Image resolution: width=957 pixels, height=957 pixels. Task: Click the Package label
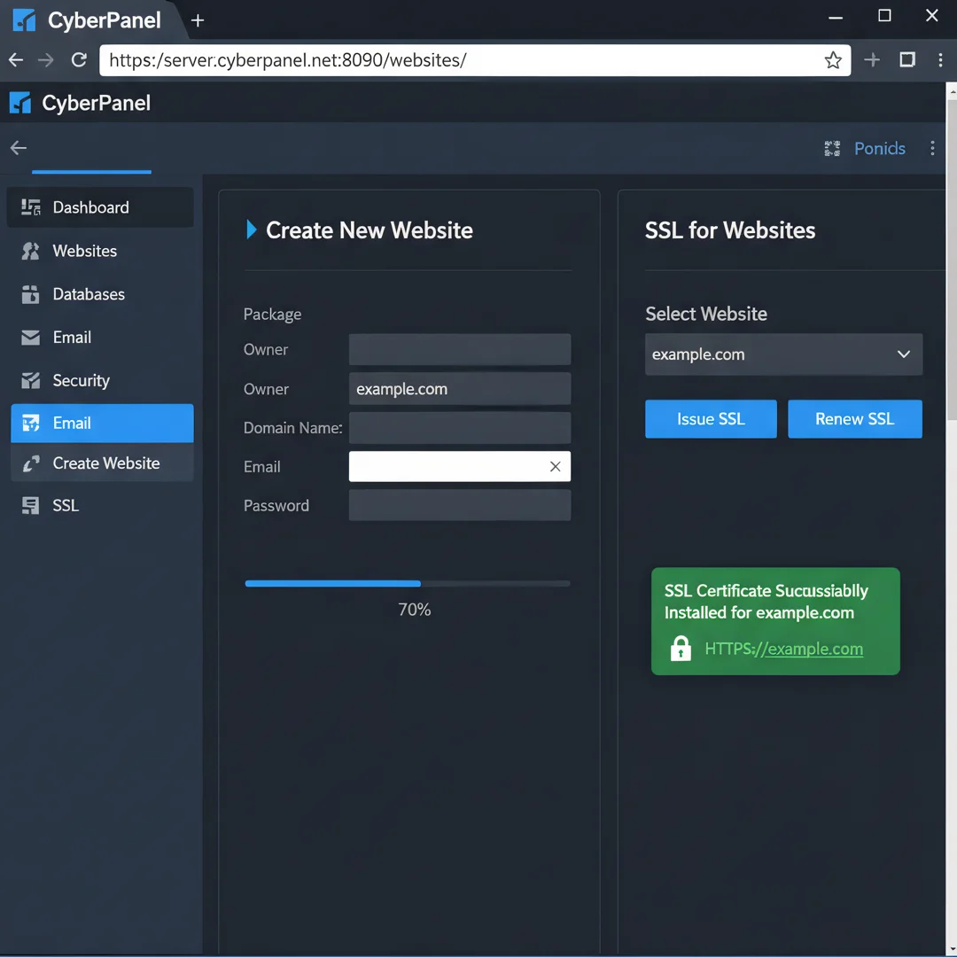pyautogui.click(x=272, y=314)
